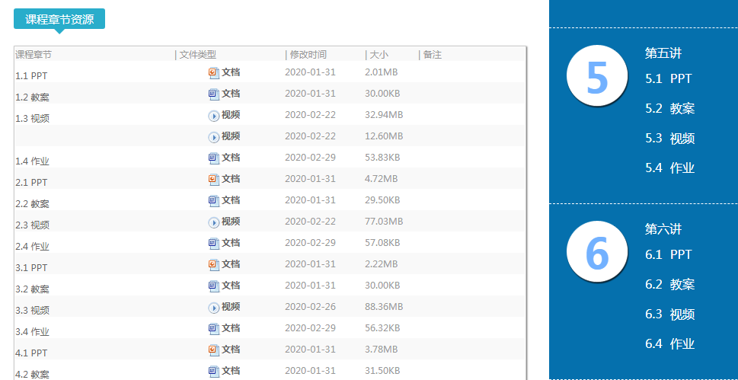Open 6.4 作业 in the right panel
Viewport: 738px width, 380px height.
coord(669,343)
